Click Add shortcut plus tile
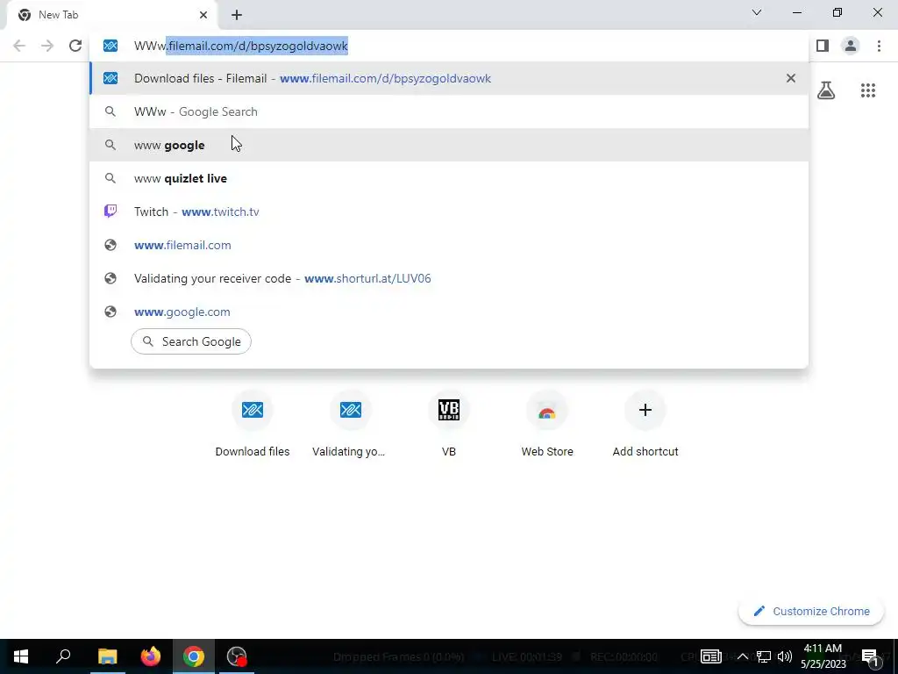898x674 pixels. (645, 424)
